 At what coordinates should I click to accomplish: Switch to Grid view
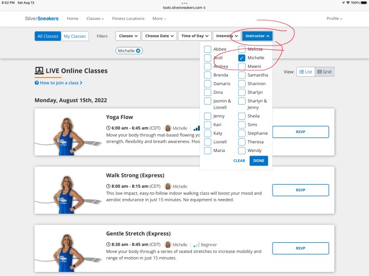click(324, 72)
